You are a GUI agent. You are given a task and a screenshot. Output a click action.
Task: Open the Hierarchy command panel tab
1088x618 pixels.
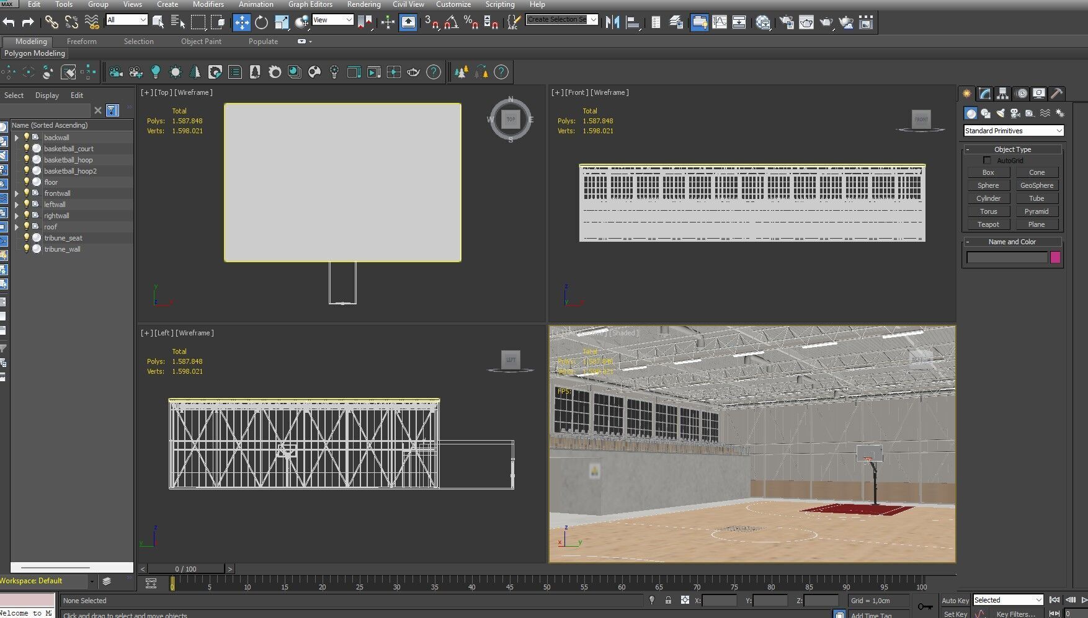pos(1003,94)
